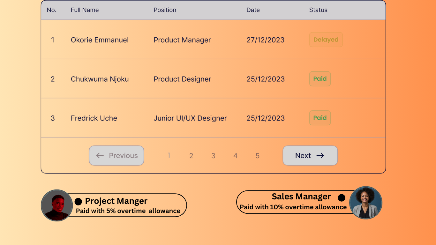Click the No. column header
Viewport: 436px width, 245px height.
[51, 10]
